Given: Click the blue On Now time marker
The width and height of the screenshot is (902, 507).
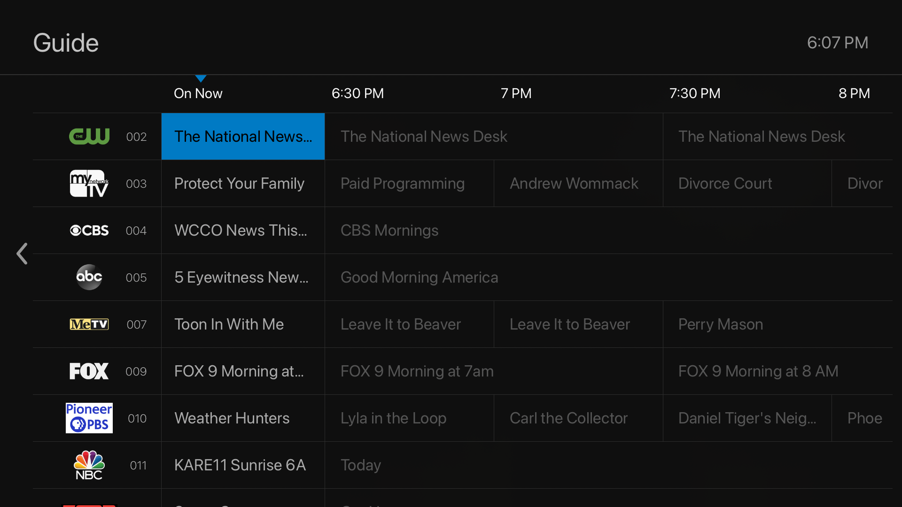Looking at the screenshot, I should (x=201, y=78).
